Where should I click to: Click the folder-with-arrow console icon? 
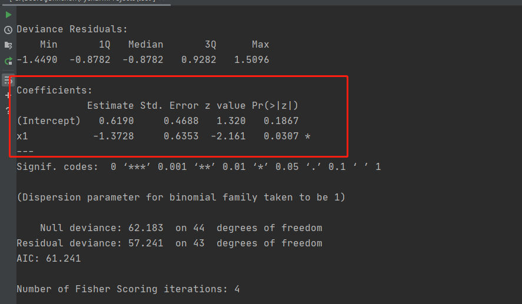tap(8, 45)
